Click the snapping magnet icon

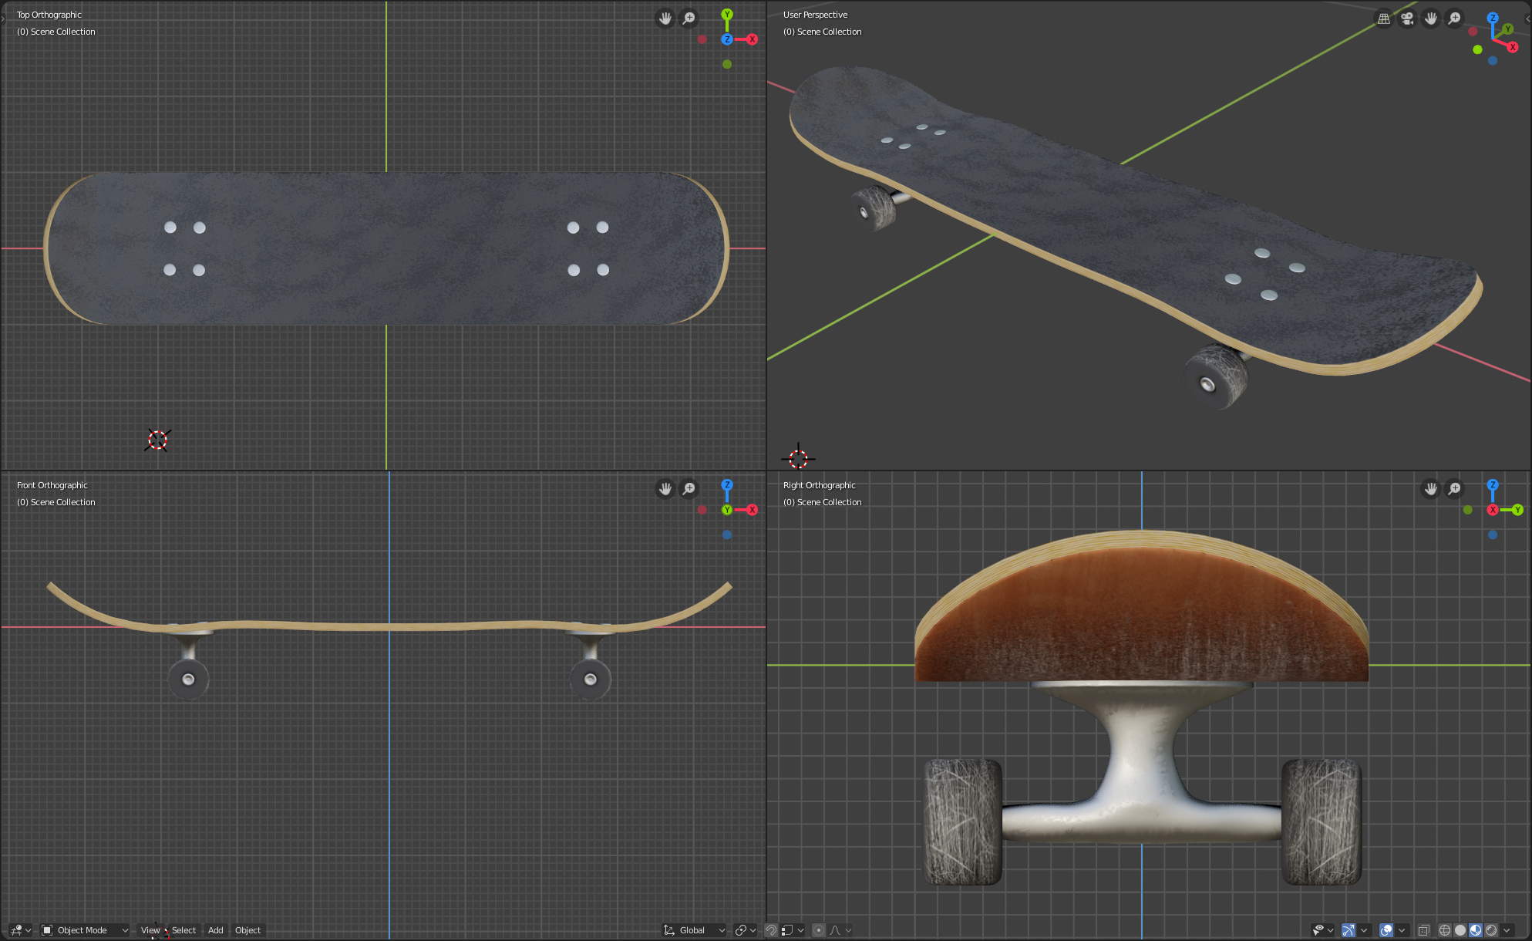click(771, 929)
